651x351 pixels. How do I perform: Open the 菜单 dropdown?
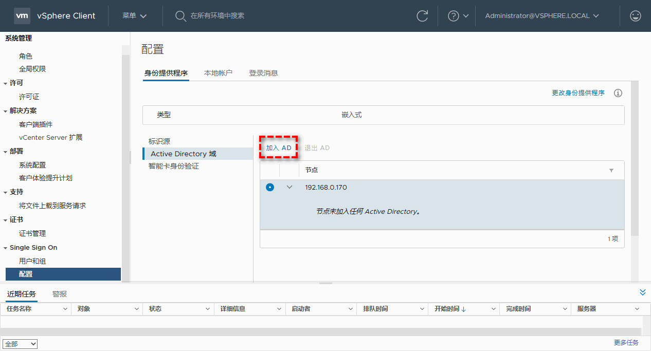(x=135, y=16)
